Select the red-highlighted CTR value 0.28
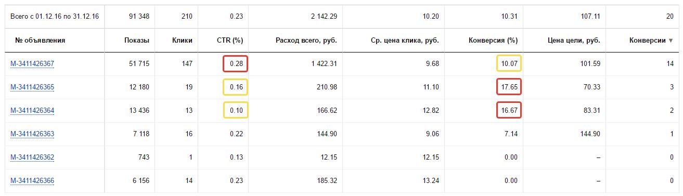This screenshot has width=683, height=196. click(235, 64)
